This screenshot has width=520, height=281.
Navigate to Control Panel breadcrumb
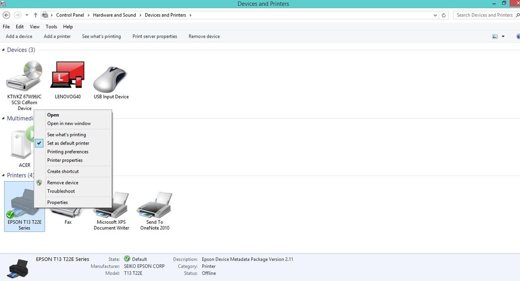point(70,15)
